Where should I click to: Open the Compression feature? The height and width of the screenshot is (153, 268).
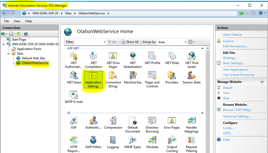(x=113, y=123)
